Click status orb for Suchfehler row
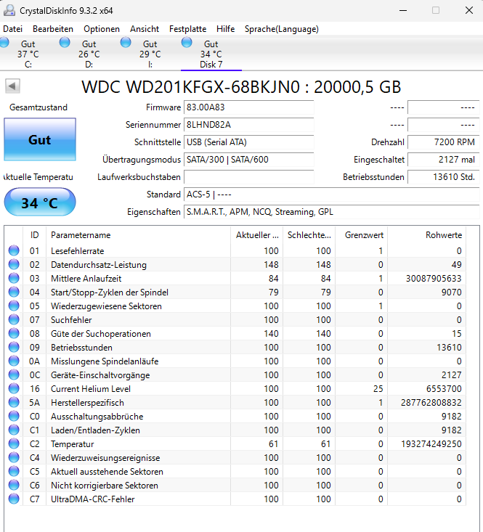This screenshot has height=532, width=483. (x=14, y=319)
